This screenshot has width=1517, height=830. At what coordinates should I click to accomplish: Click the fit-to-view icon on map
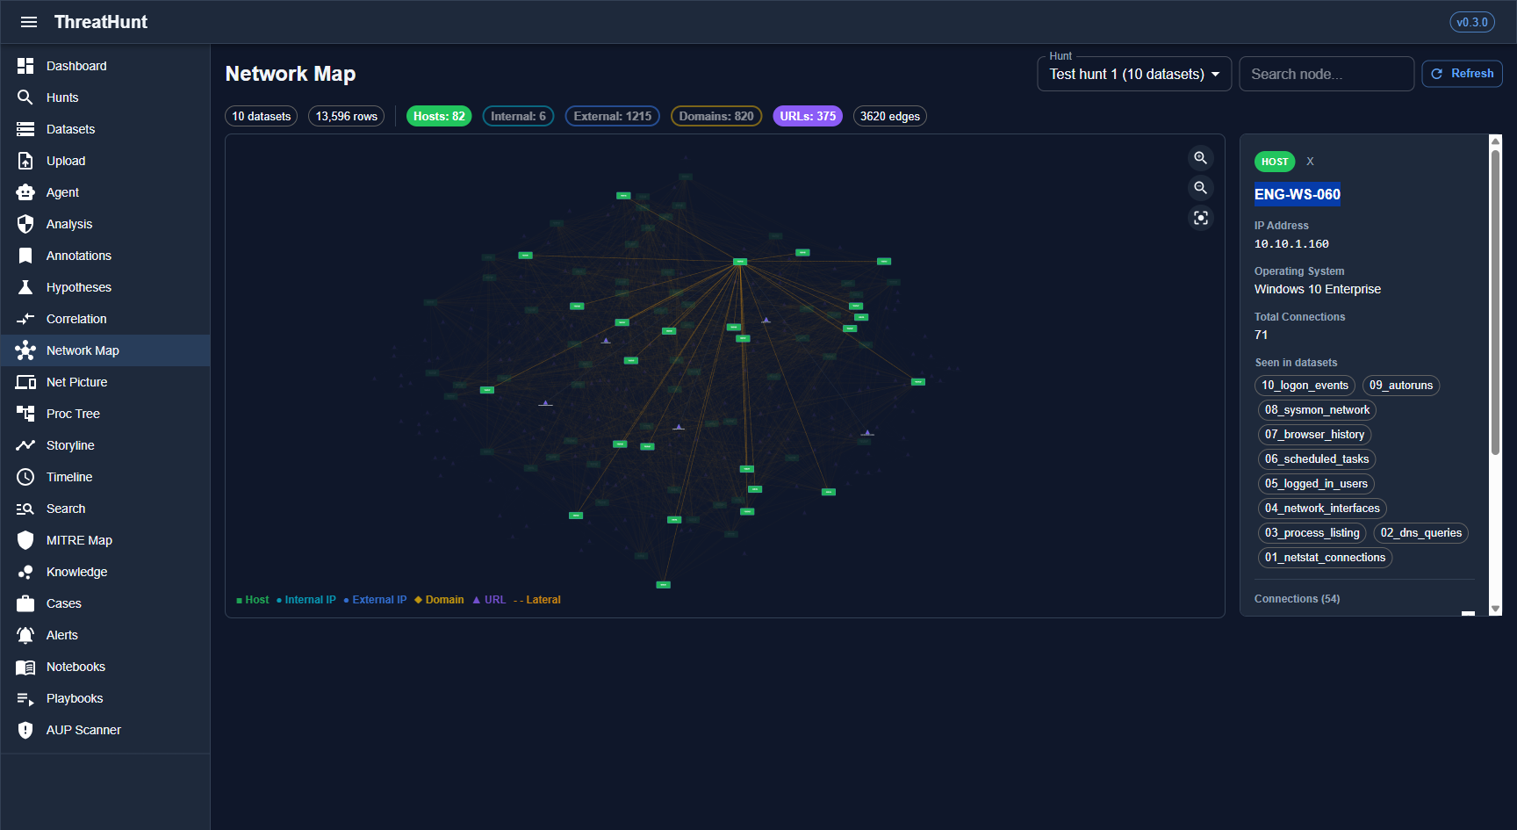pyautogui.click(x=1200, y=218)
